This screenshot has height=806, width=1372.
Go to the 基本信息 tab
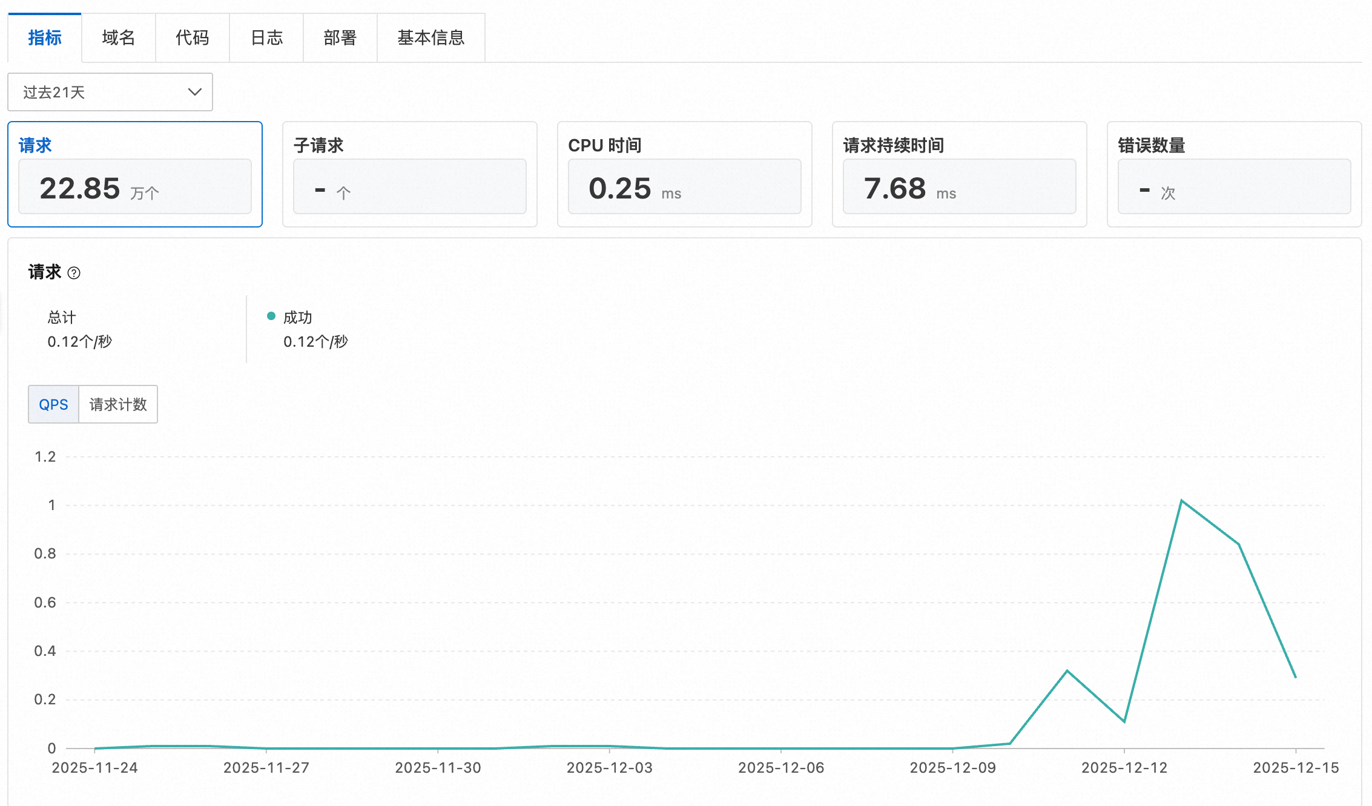click(x=430, y=38)
